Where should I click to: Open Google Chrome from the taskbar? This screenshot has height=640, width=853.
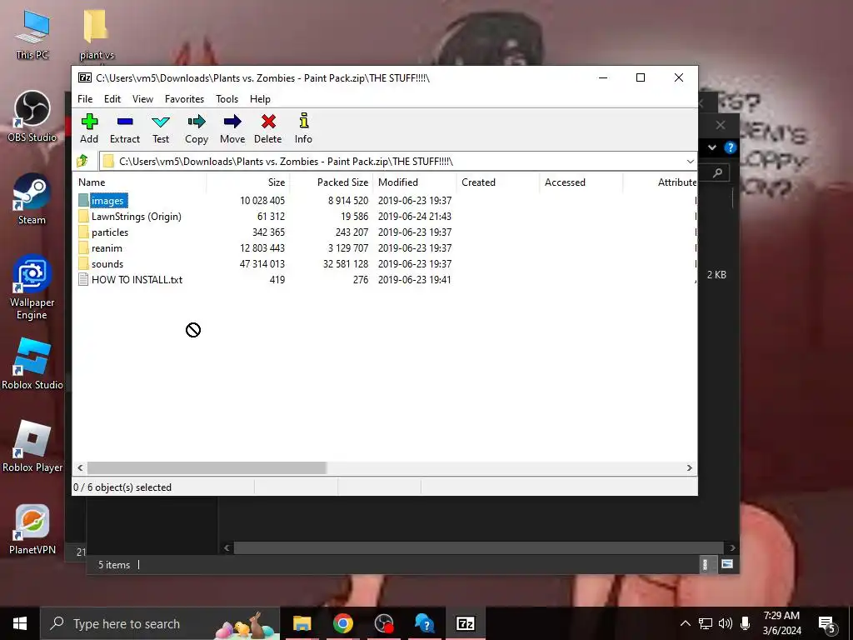pos(342,623)
